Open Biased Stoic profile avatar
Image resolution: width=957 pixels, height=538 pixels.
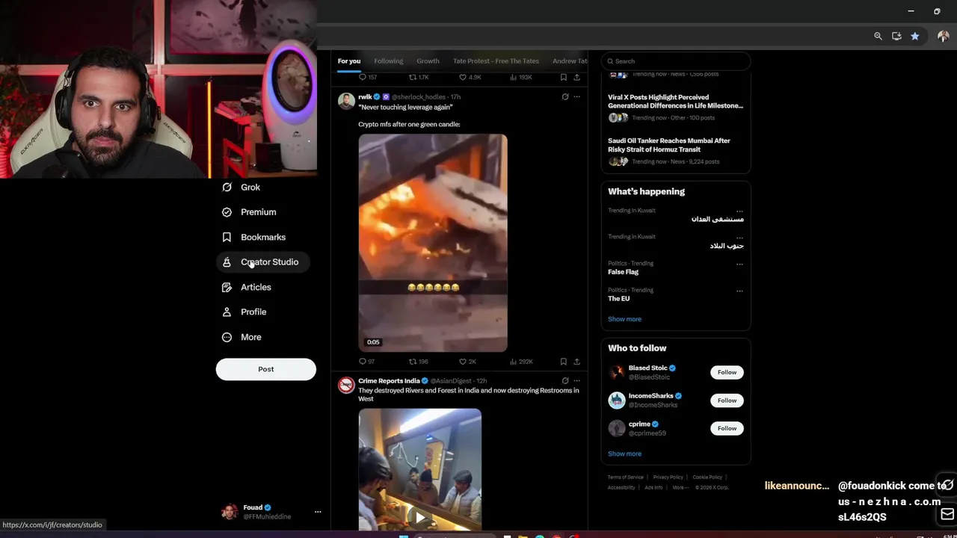pos(617,372)
